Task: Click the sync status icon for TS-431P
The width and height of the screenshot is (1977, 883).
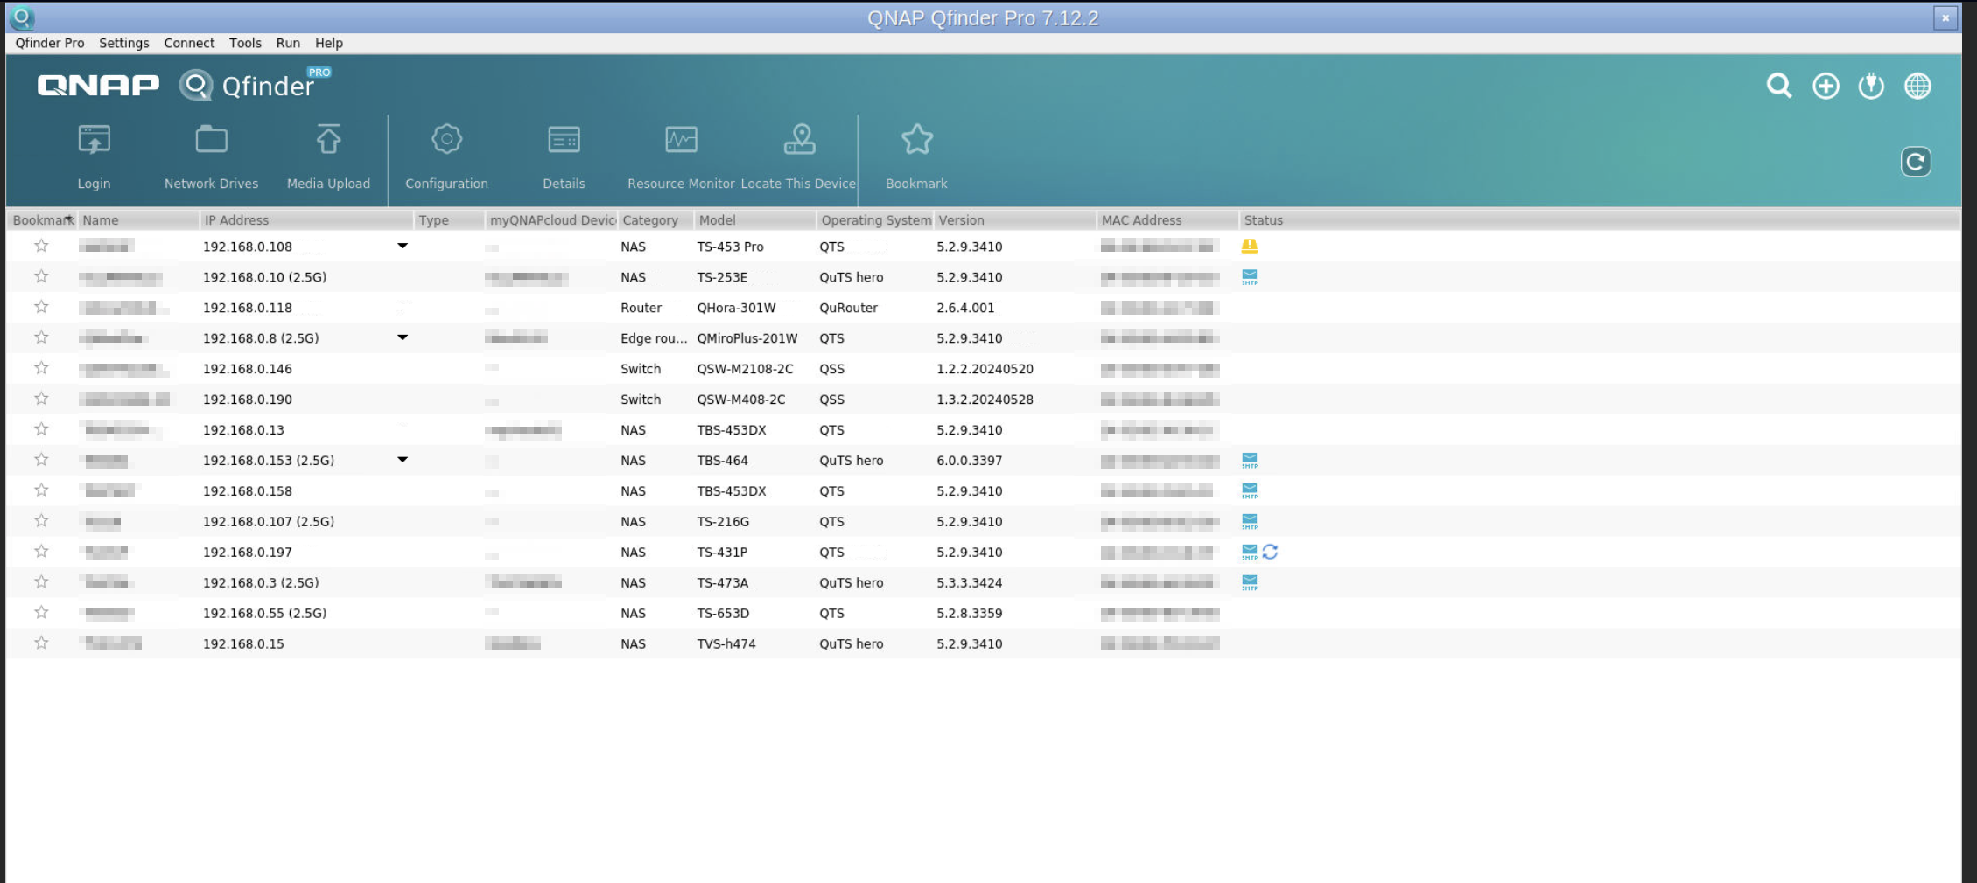Action: tap(1271, 552)
